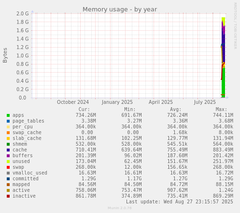The image size is (240, 213).
Task: Click the 'October 2024' axis label
Action: (x=73, y=102)
